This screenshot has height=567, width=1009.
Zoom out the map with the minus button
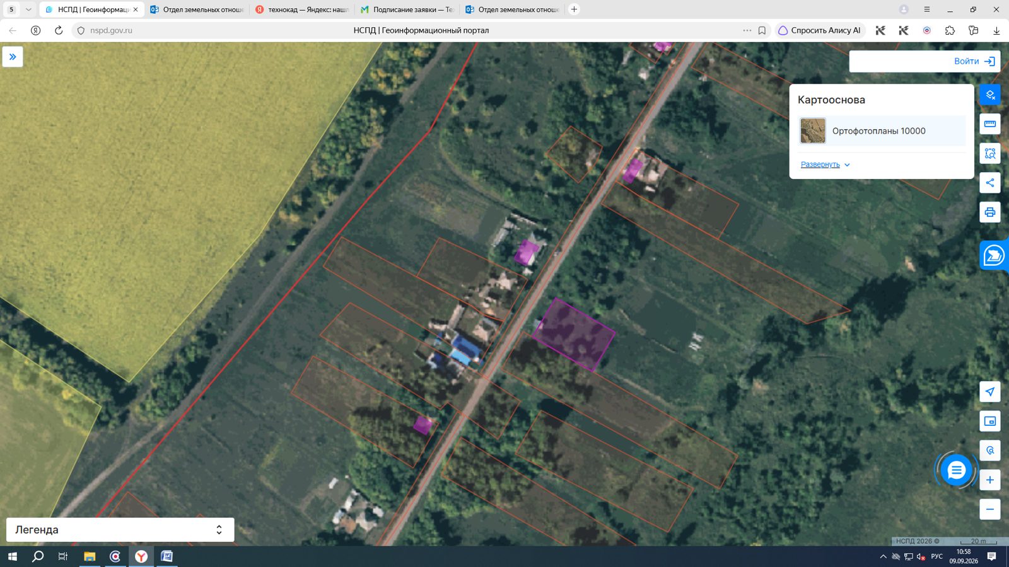tap(989, 509)
